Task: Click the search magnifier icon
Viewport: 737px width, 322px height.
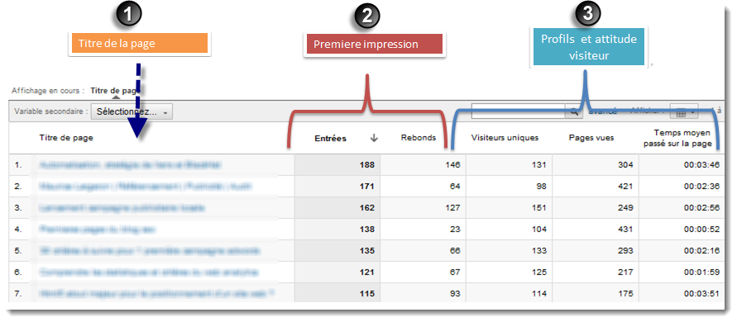Action: click(x=574, y=111)
